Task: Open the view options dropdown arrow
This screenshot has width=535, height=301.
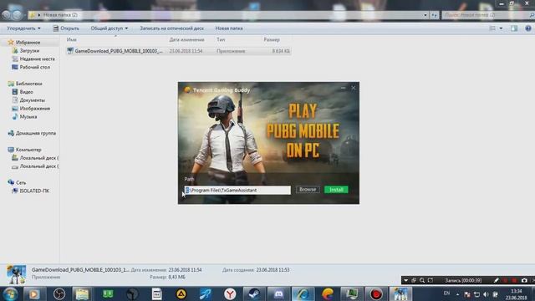Action: pos(501,28)
